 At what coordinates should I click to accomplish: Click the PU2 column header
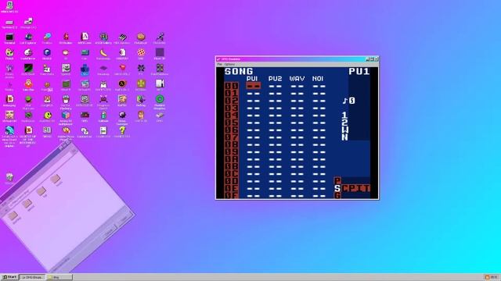click(275, 78)
